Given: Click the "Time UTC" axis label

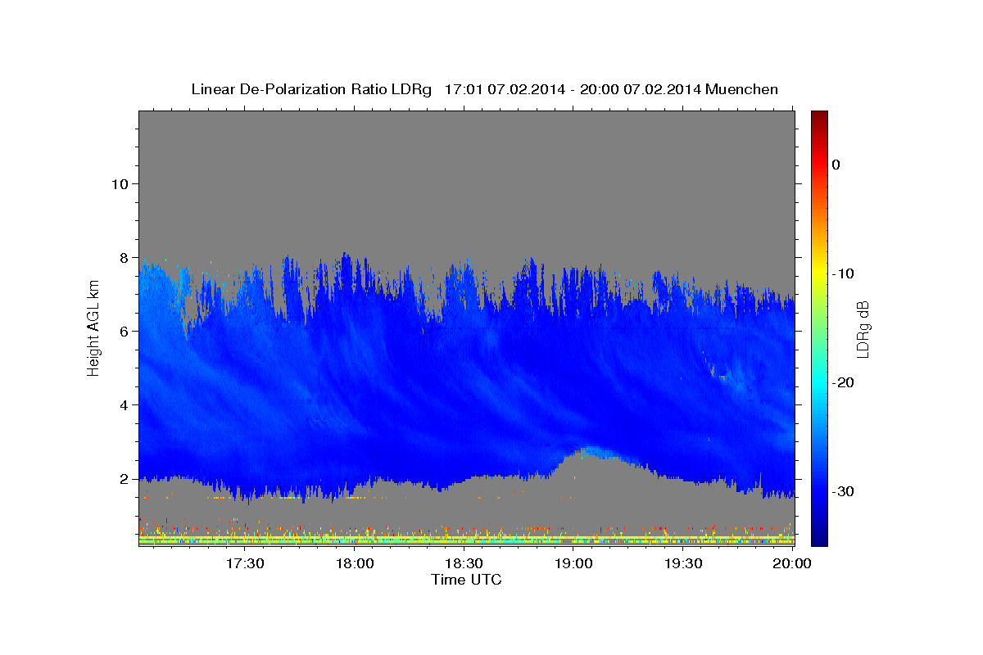Looking at the screenshot, I should pyautogui.click(x=466, y=580).
